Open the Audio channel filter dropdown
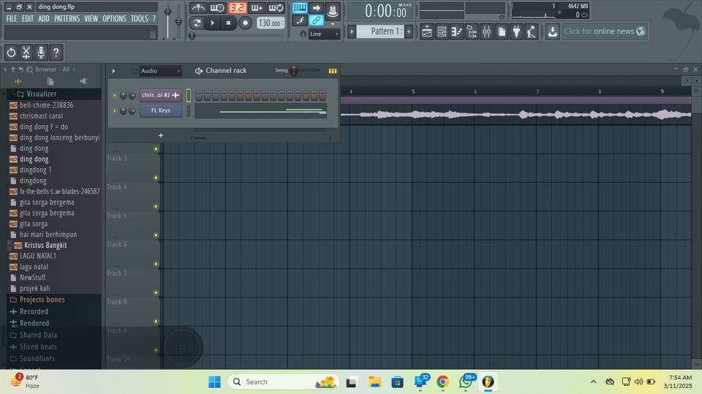 point(160,71)
